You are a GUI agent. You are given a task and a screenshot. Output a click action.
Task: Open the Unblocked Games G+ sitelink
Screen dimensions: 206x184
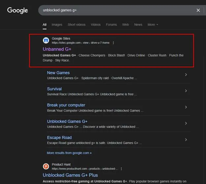tap(67, 121)
